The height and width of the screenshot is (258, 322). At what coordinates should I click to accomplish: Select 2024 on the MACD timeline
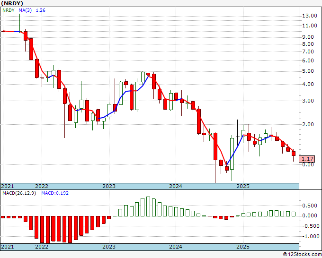(176, 247)
